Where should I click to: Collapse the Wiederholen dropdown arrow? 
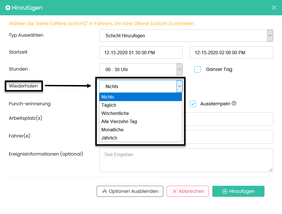(179, 86)
